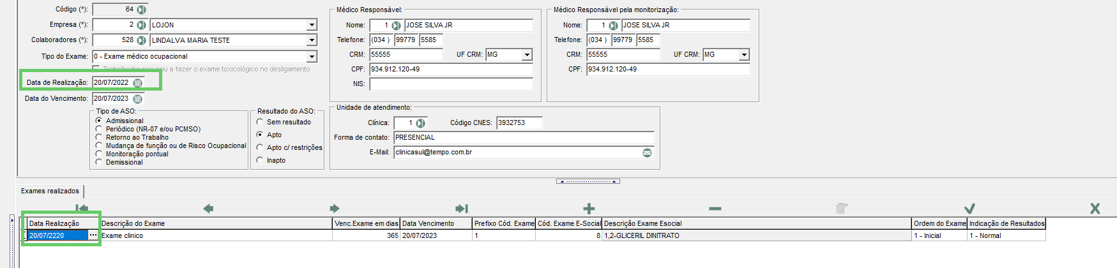
Task: Cancel exam edit with X icon
Action: point(1095,209)
